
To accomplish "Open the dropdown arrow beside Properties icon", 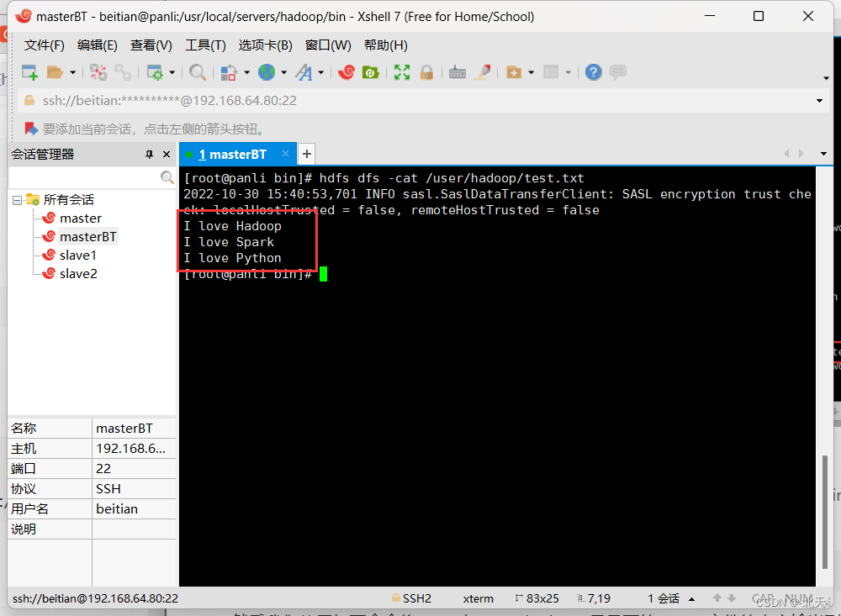I will [172, 72].
